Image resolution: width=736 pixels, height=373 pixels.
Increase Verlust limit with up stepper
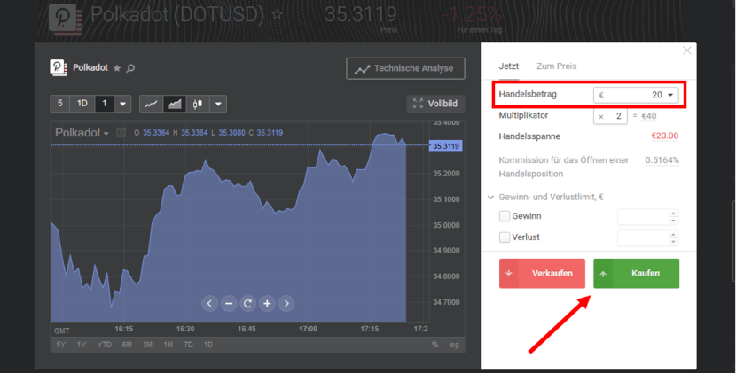[674, 234]
